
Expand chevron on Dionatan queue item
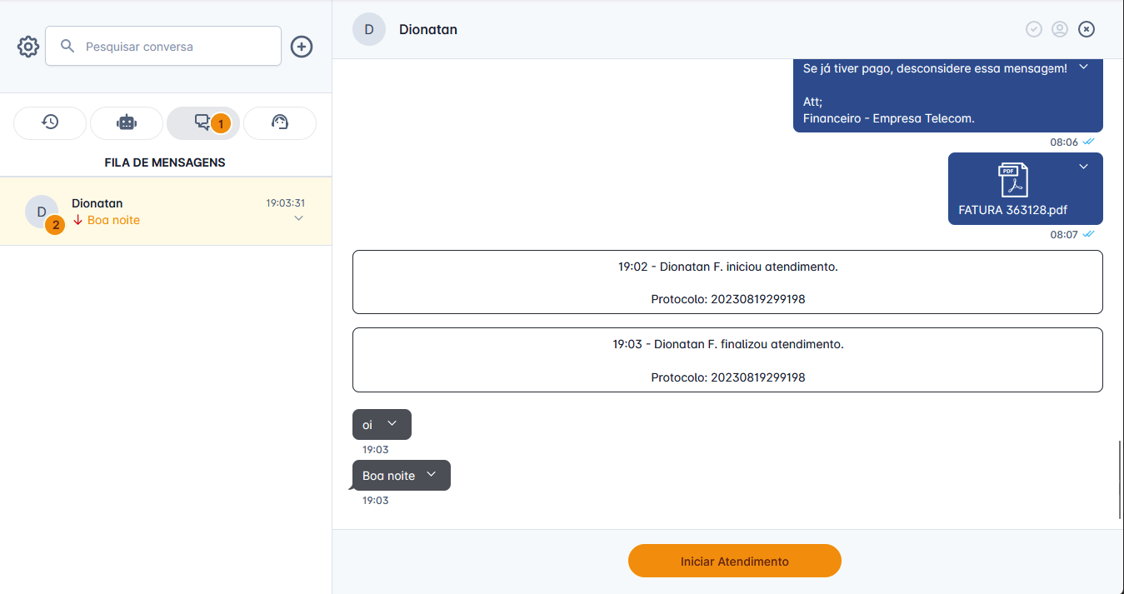[299, 219]
